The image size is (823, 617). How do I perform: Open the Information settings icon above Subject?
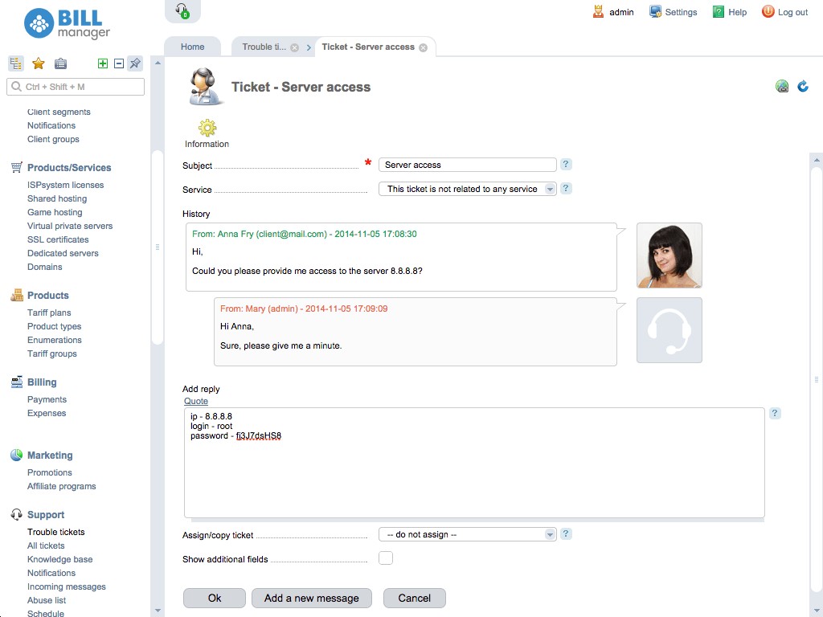pyautogui.click(x=207, y=129)
